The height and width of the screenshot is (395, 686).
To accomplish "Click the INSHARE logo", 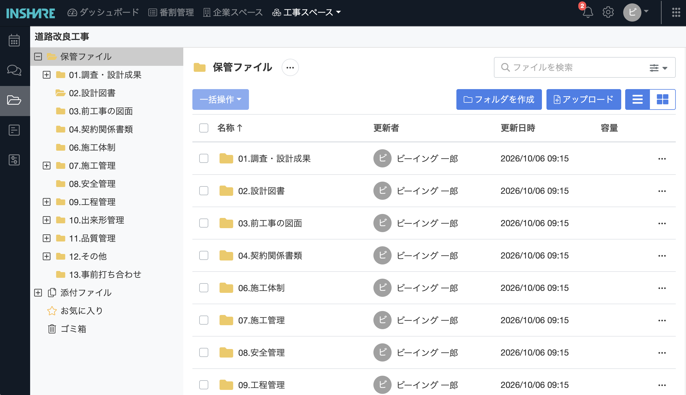I will point(31,13).
